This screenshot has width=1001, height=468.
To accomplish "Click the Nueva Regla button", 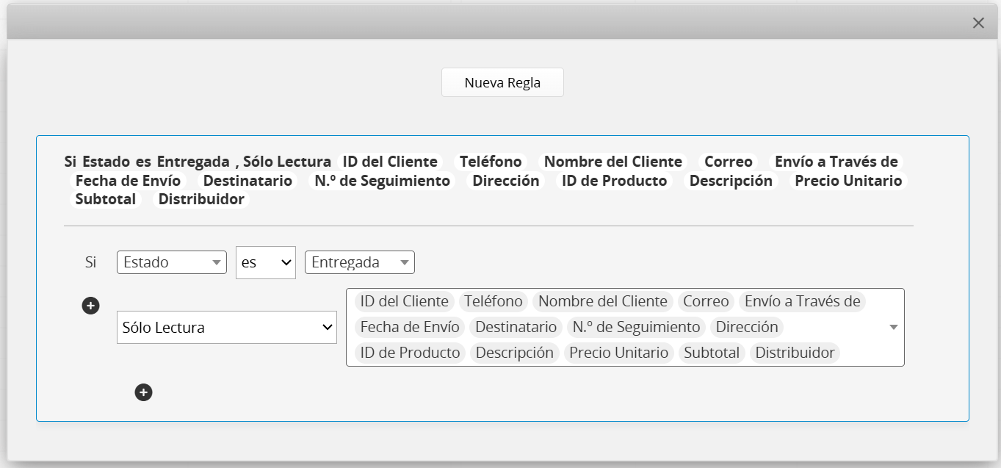I will click(x=502, y=82).
